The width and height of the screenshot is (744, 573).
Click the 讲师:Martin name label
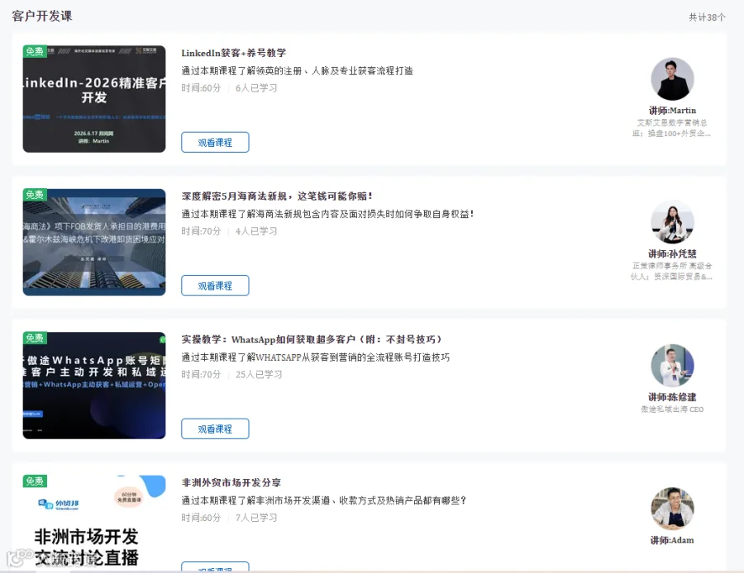[672, 111]
